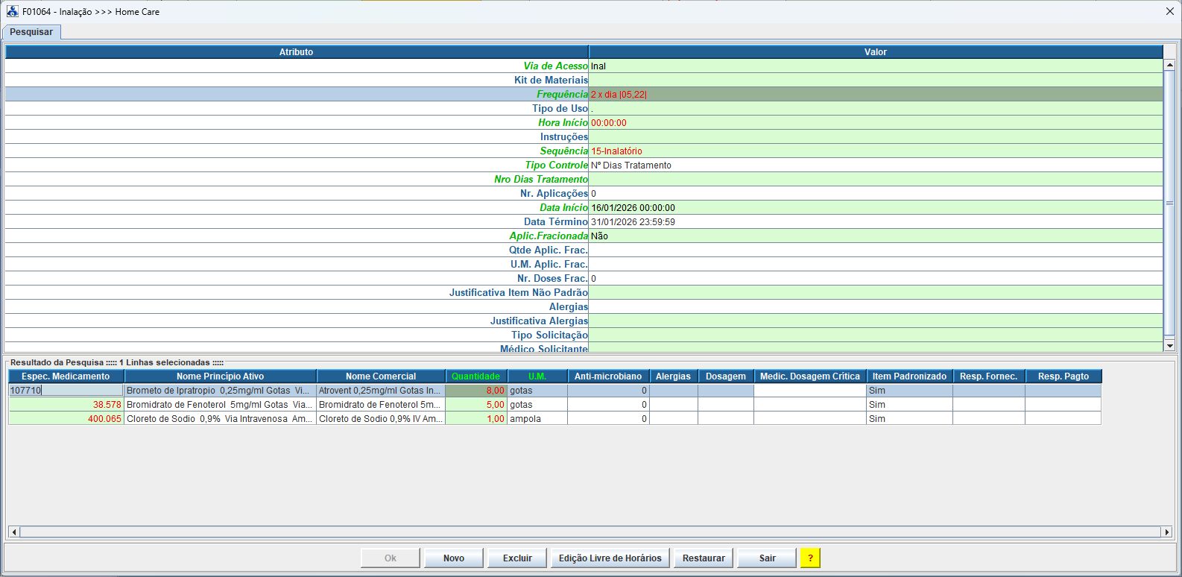Switch to the Pesquisar tab
The height and width of the screenshot is (577, 1182).
click(31, 32)
